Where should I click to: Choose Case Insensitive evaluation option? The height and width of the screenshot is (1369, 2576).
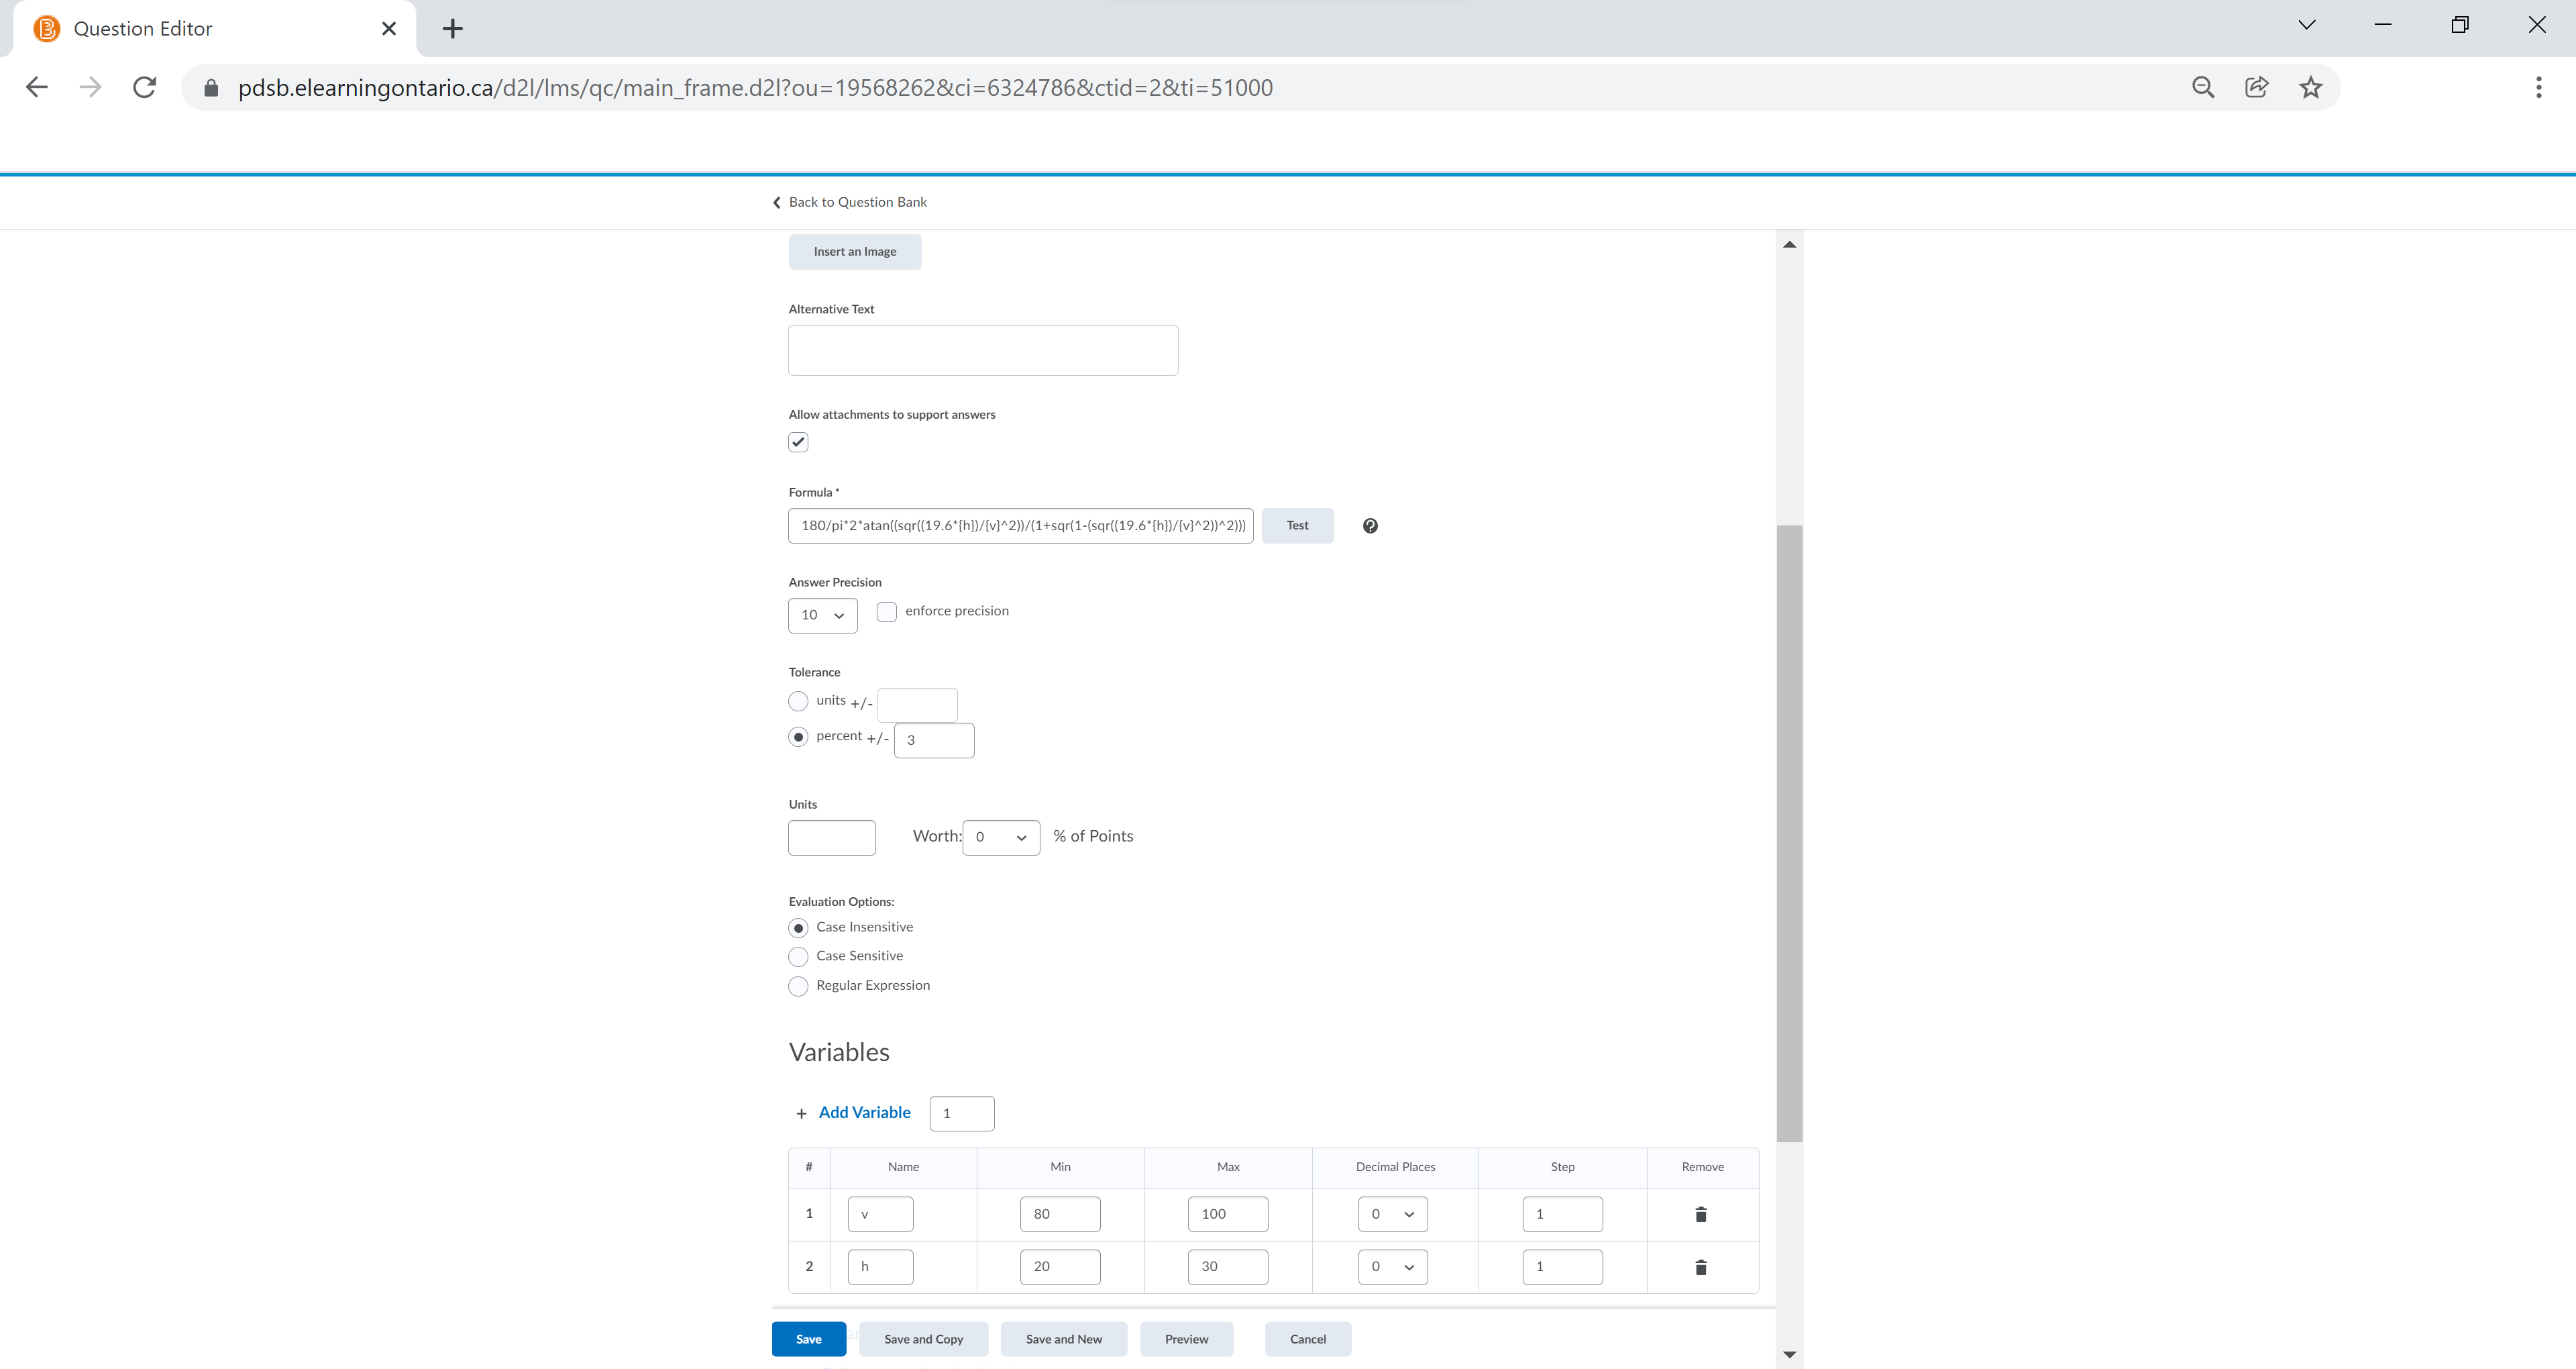[798, 927]
